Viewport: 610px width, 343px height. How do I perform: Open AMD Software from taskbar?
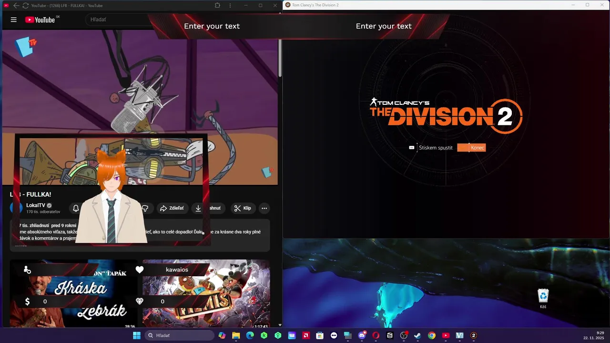[x=305, y=335]
